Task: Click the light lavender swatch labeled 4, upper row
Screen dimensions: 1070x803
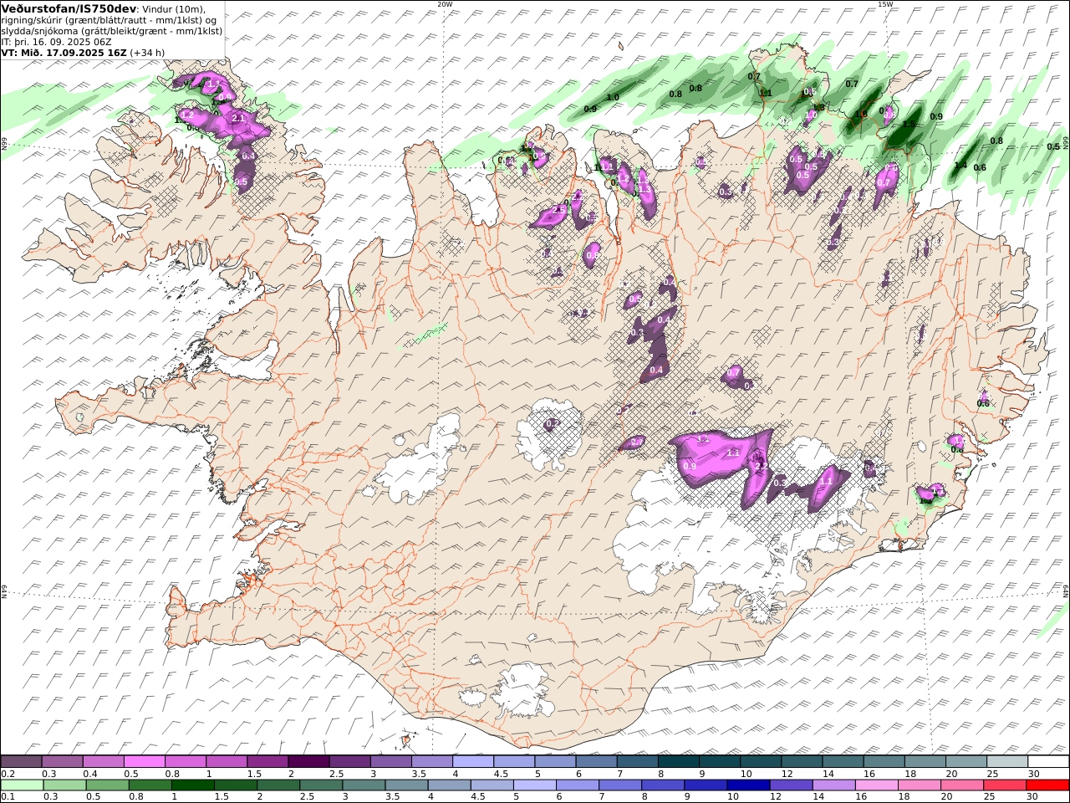Action: (x=472, y=762)
